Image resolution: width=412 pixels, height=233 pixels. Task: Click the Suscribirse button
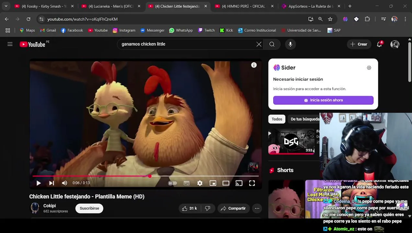pyautogui.click(x=89, y=208)
